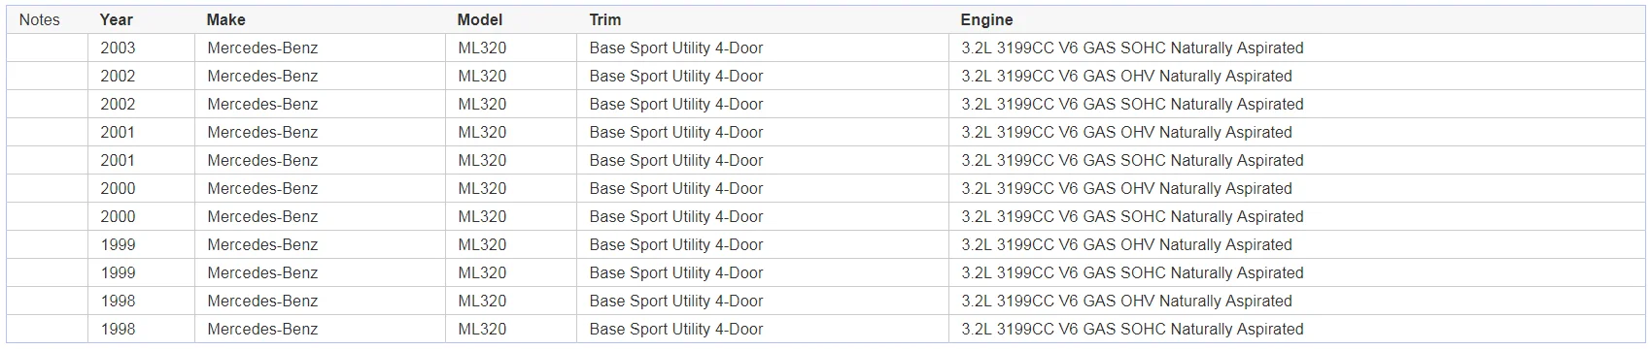Viewport: 1651px width, 350px height.
Task: Select 2002 row with OHV engine
Action: coord(825,76)
